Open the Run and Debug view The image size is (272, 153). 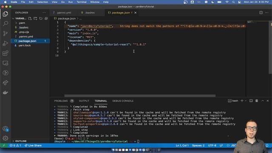(x=6, y=43)
